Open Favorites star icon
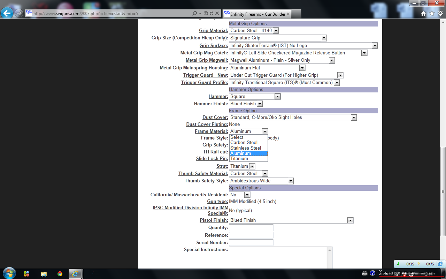Image resolution: width=446 pixels, height=279 pixels. [x=432, y=14]
